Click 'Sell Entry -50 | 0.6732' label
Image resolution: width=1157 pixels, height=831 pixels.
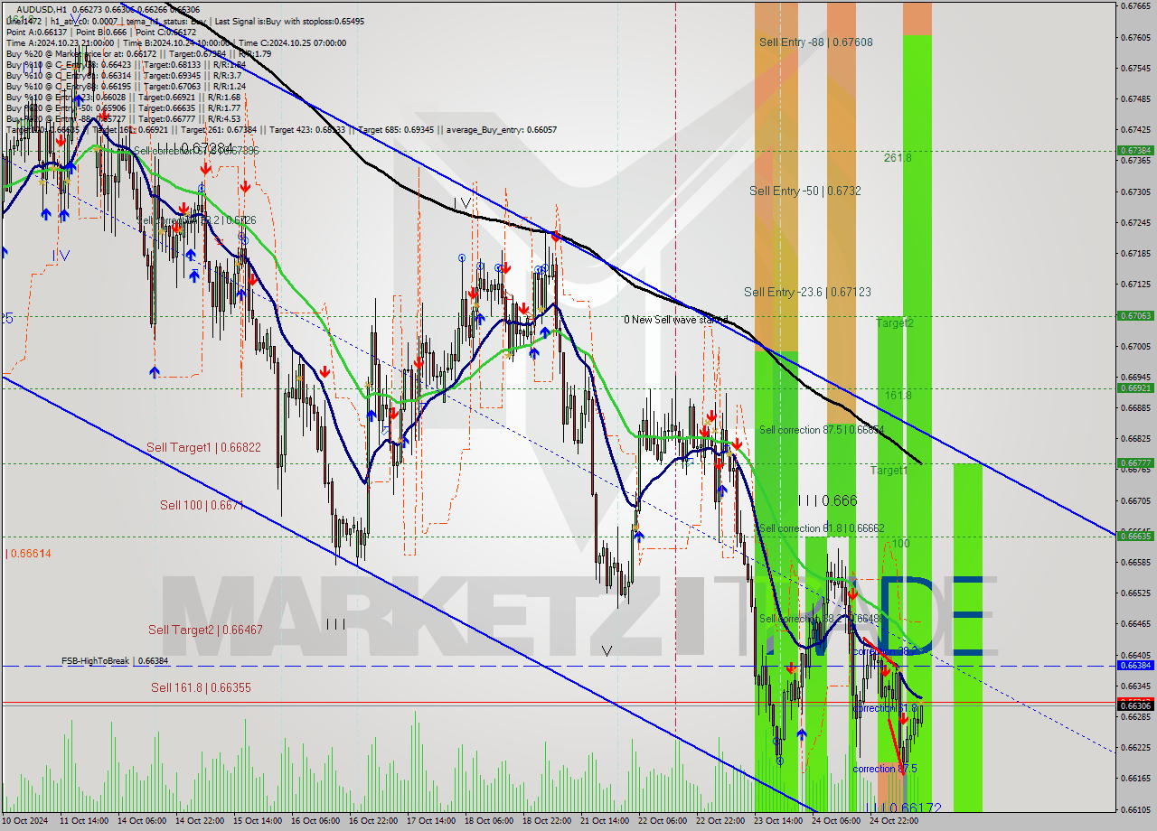tap(804, 191)
